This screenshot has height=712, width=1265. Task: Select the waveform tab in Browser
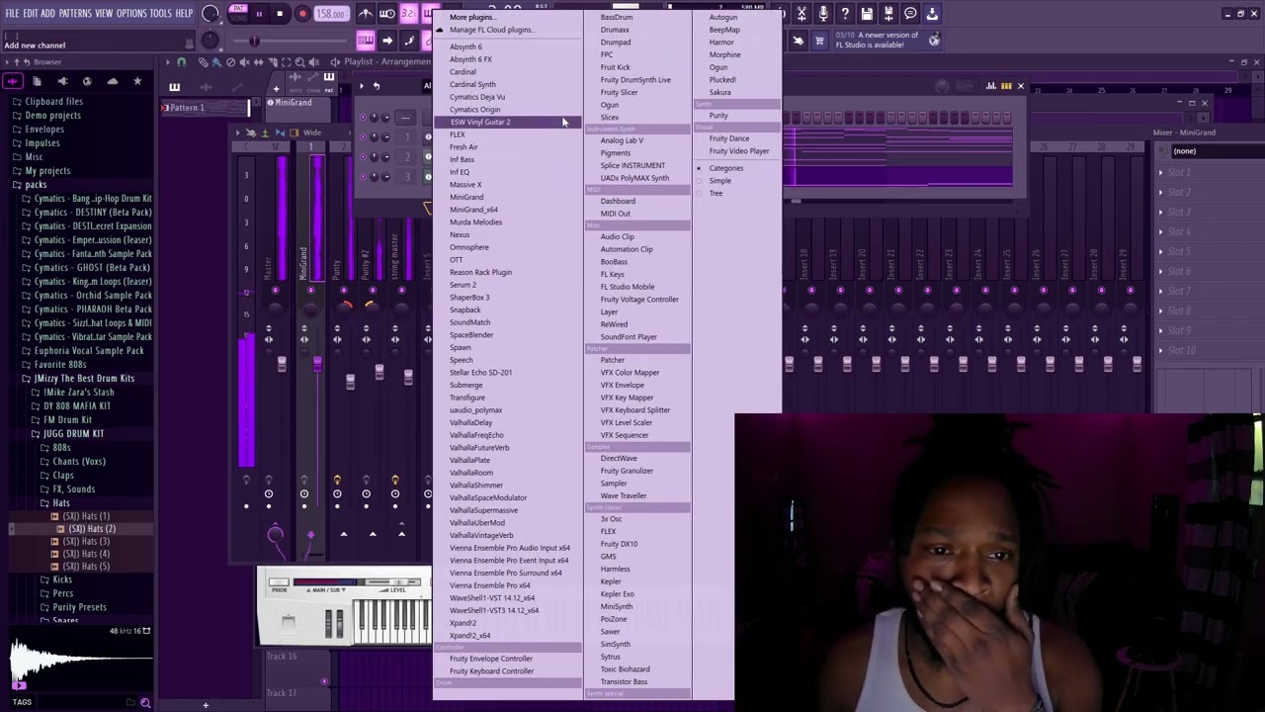13,81
